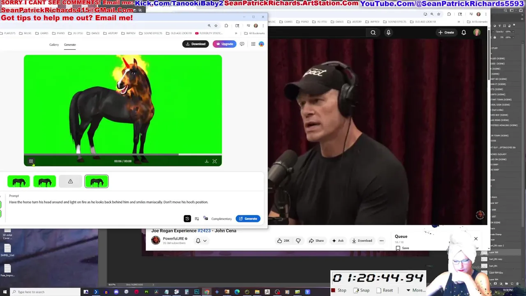Pause the horse video playback
The height and width of the screenshot is (296, 526).
click(x=31, y=161)
